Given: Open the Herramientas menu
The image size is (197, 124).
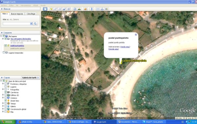Looking at the screenshot, I should 26,5.
